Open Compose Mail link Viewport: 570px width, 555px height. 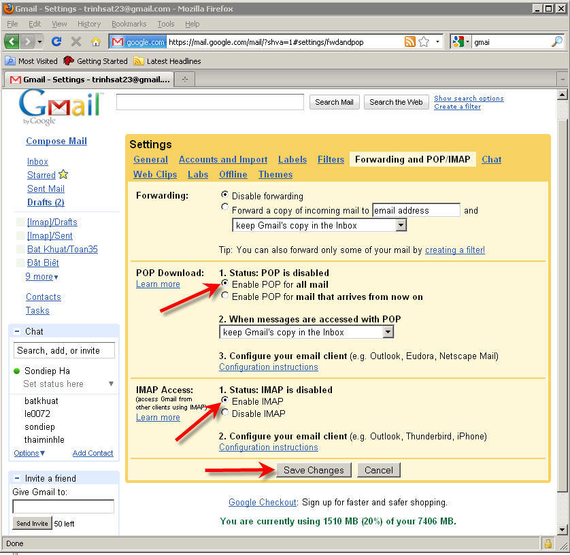[x=56, y=141]
